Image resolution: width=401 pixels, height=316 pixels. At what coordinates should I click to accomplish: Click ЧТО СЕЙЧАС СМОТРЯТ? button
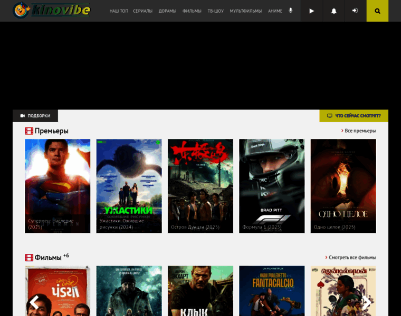354,116
